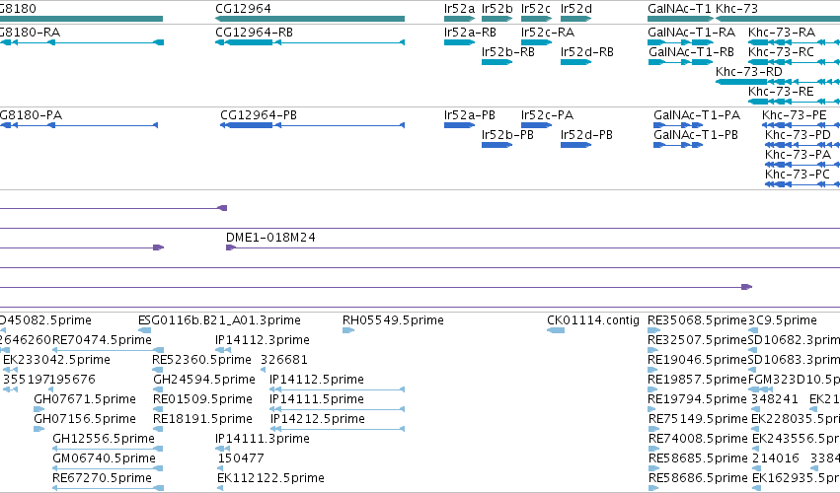
Task: Click the Khc-73-RD transcript glyph
Action: tap(778, 82)
